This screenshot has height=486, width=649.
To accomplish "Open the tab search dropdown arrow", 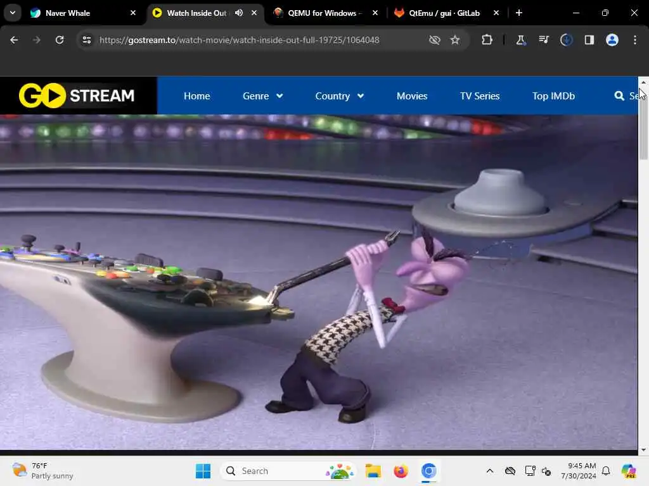I will (13, 13).
